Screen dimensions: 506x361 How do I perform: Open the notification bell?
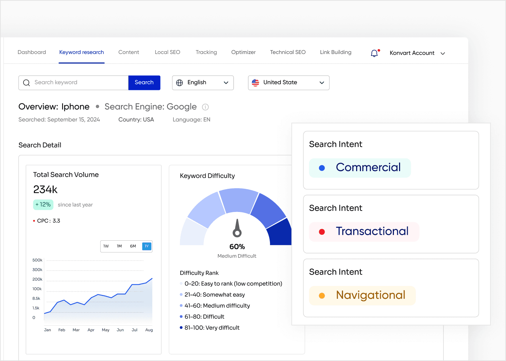coord(374,53)
